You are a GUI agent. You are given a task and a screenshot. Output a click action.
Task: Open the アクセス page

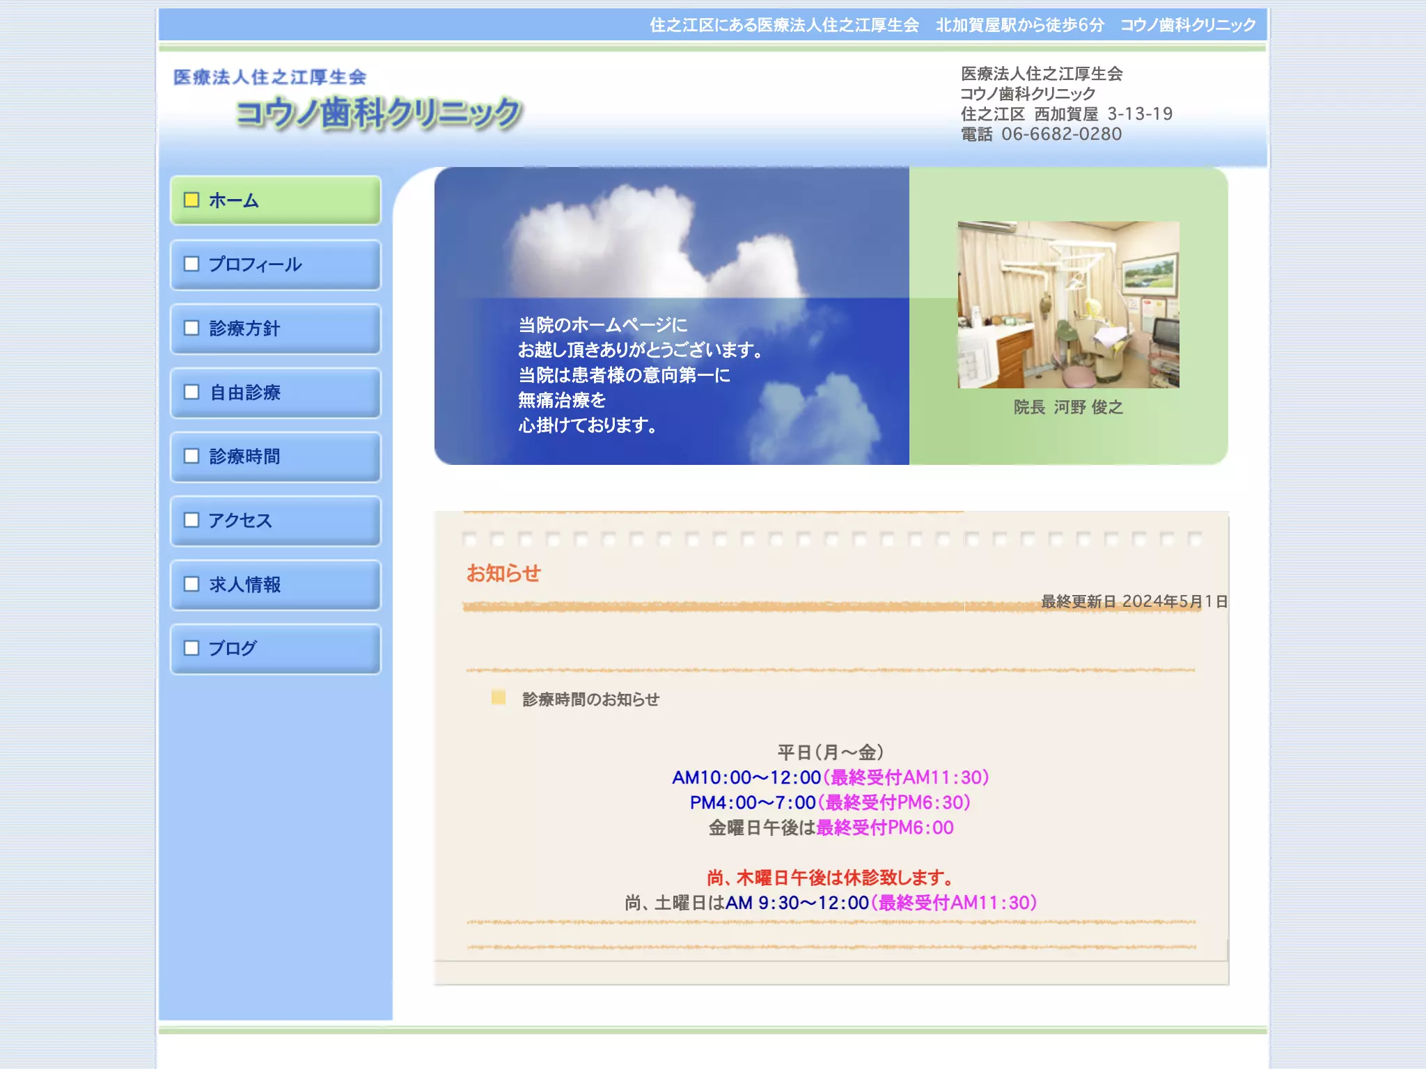coord(276,521)
